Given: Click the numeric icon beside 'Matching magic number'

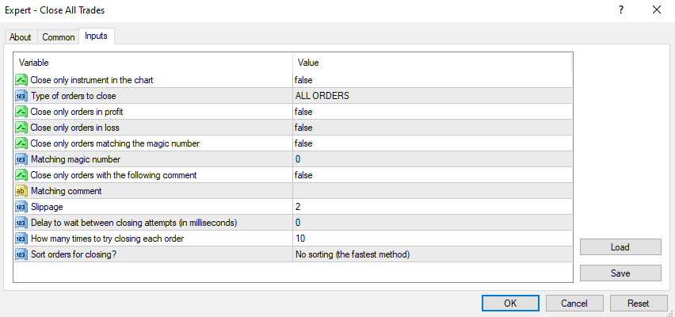Looking at the screenshot, I should (21, 159).
